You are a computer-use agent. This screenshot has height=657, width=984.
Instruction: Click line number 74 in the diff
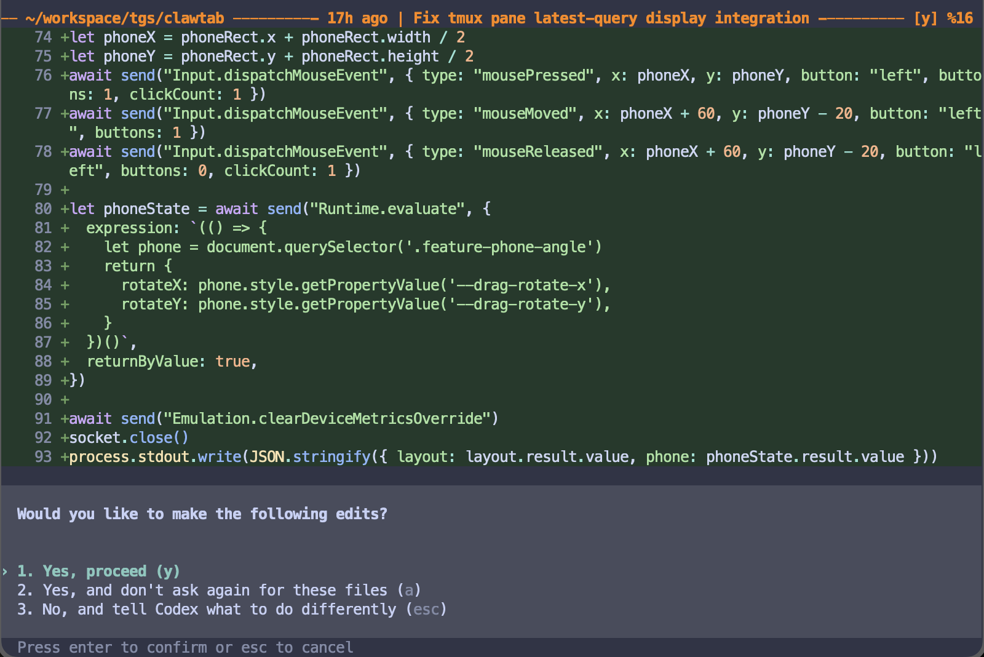pyautogui.click(x=43, y=38)
